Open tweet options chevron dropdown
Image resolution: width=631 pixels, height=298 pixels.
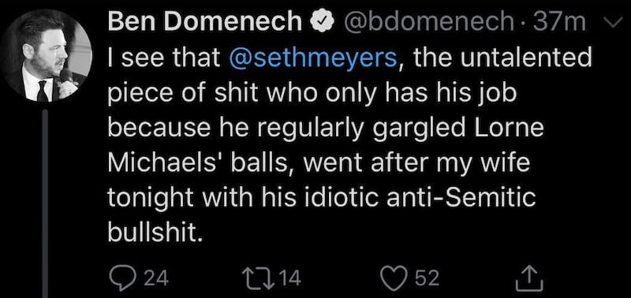click(x=613, y=24)
